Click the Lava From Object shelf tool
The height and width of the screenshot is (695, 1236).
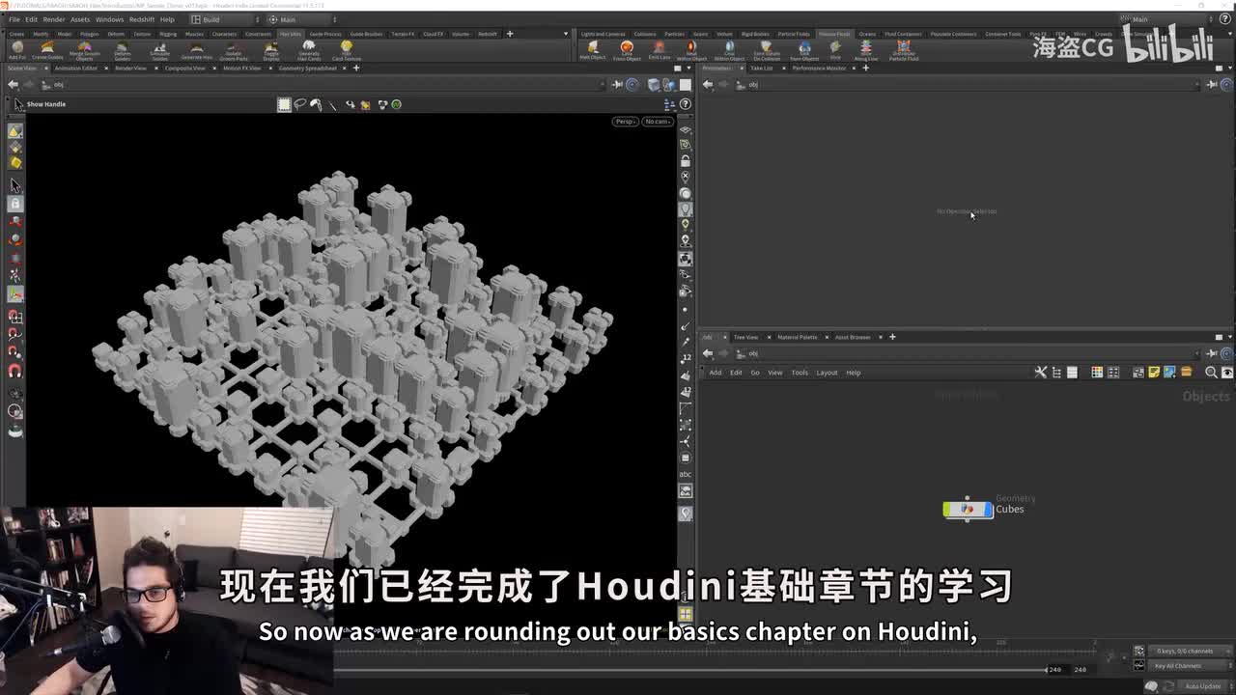627,50
